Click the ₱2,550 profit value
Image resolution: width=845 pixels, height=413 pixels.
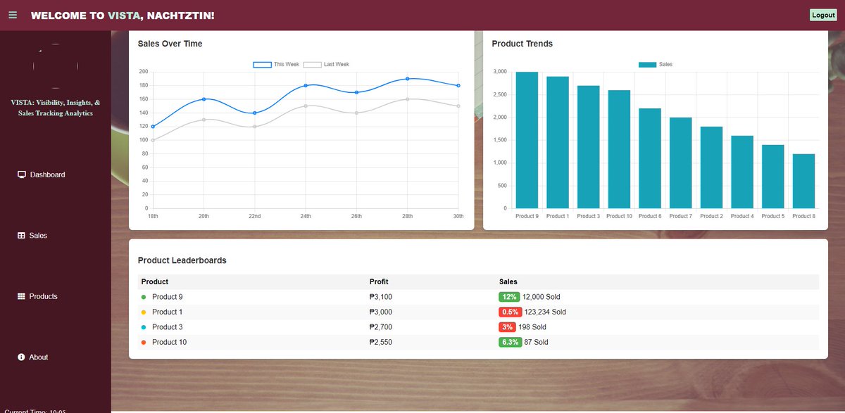click(381, 342)
